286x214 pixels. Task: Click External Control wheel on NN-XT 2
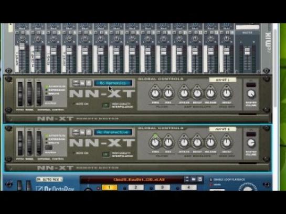[39, 143]
